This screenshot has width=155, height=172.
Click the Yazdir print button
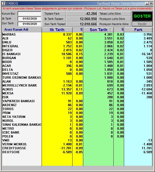[x=142, y=24]
